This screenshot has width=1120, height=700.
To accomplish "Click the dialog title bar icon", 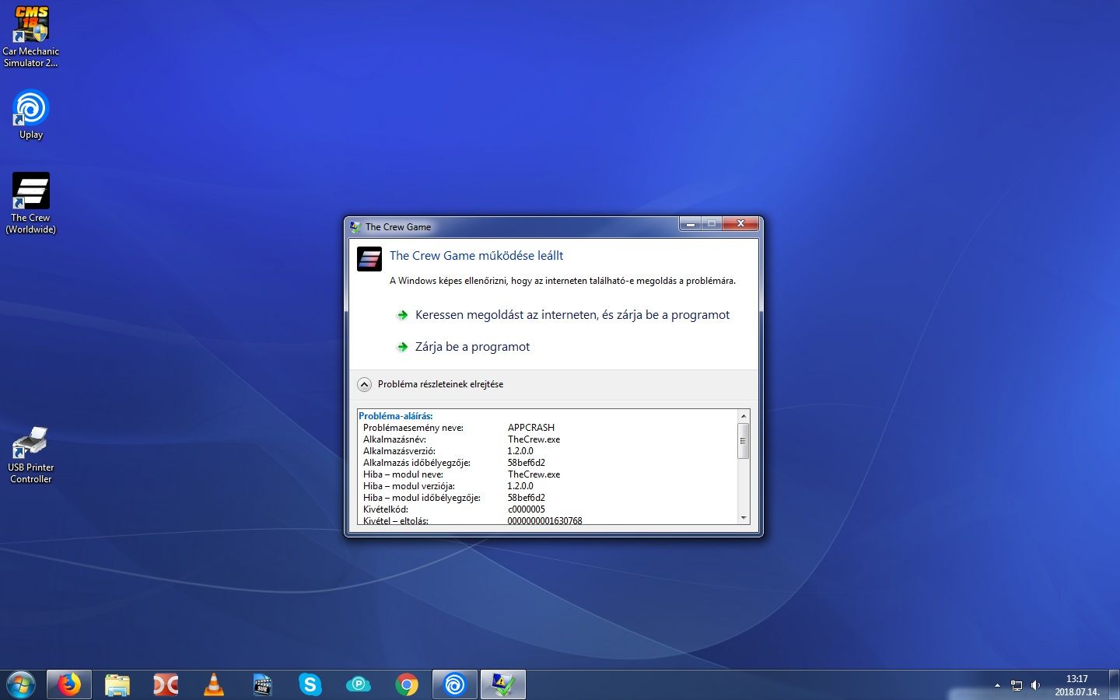I will 355,227.
